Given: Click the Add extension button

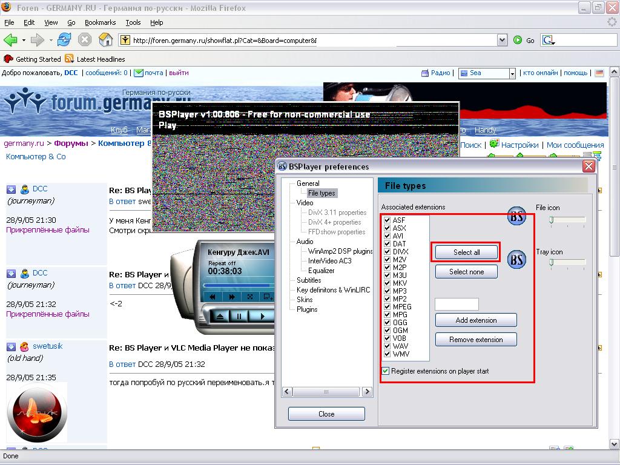Looking at the screenshot, I should click(476, 320).
